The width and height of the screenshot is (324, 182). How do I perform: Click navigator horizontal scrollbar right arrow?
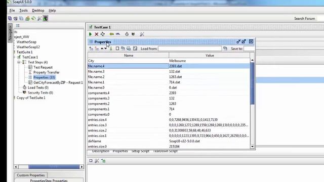pos(82,167)
